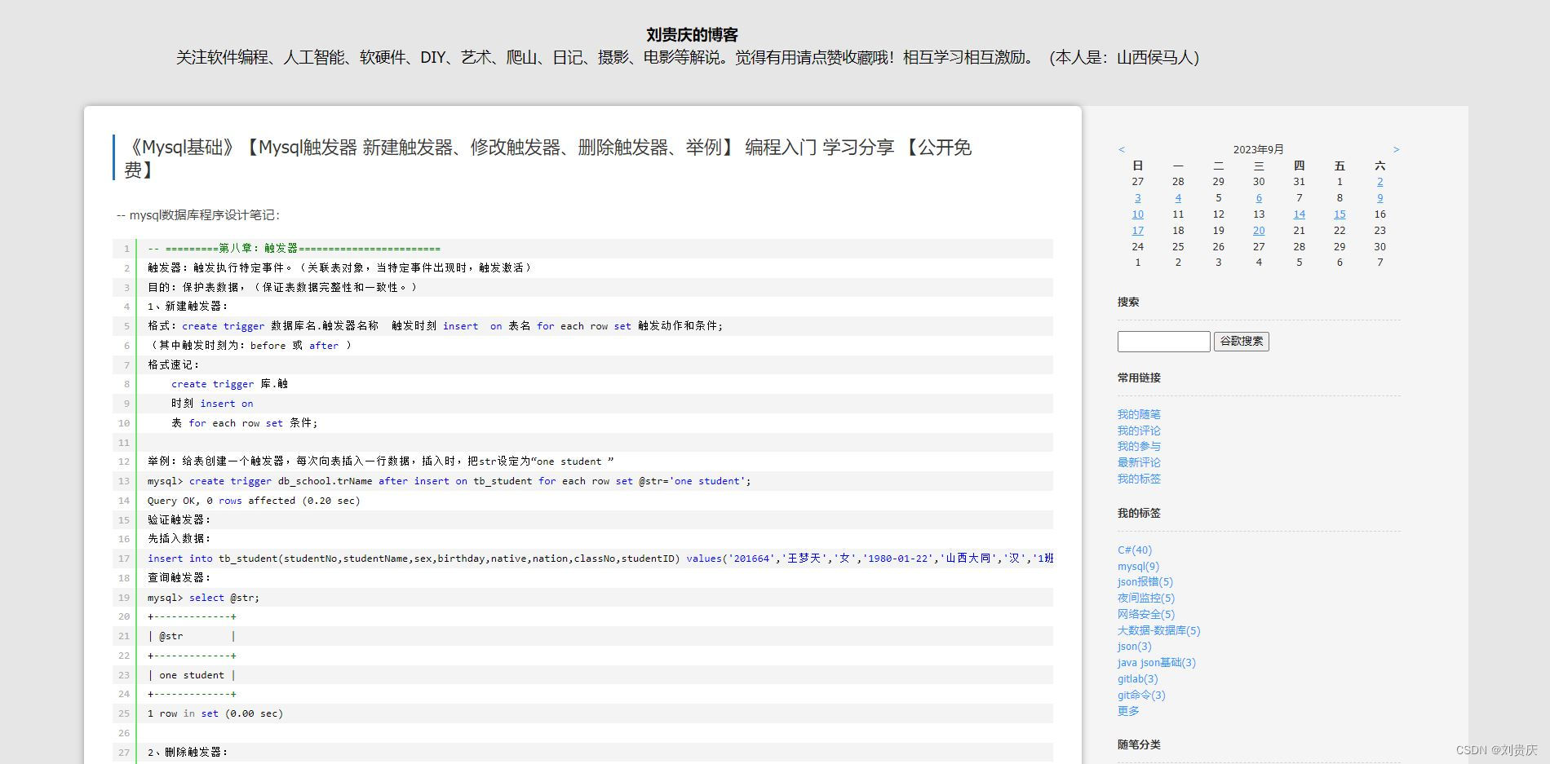Click code line 27 删除触发器 heading

[188, 753]
